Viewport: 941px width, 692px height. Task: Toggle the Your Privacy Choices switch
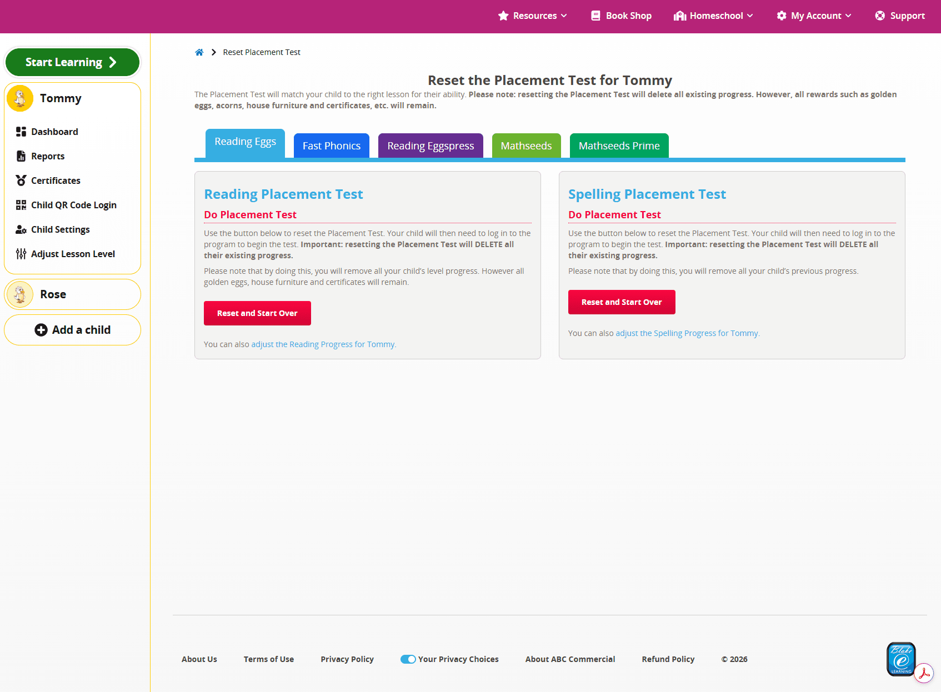tap(408, 659)
